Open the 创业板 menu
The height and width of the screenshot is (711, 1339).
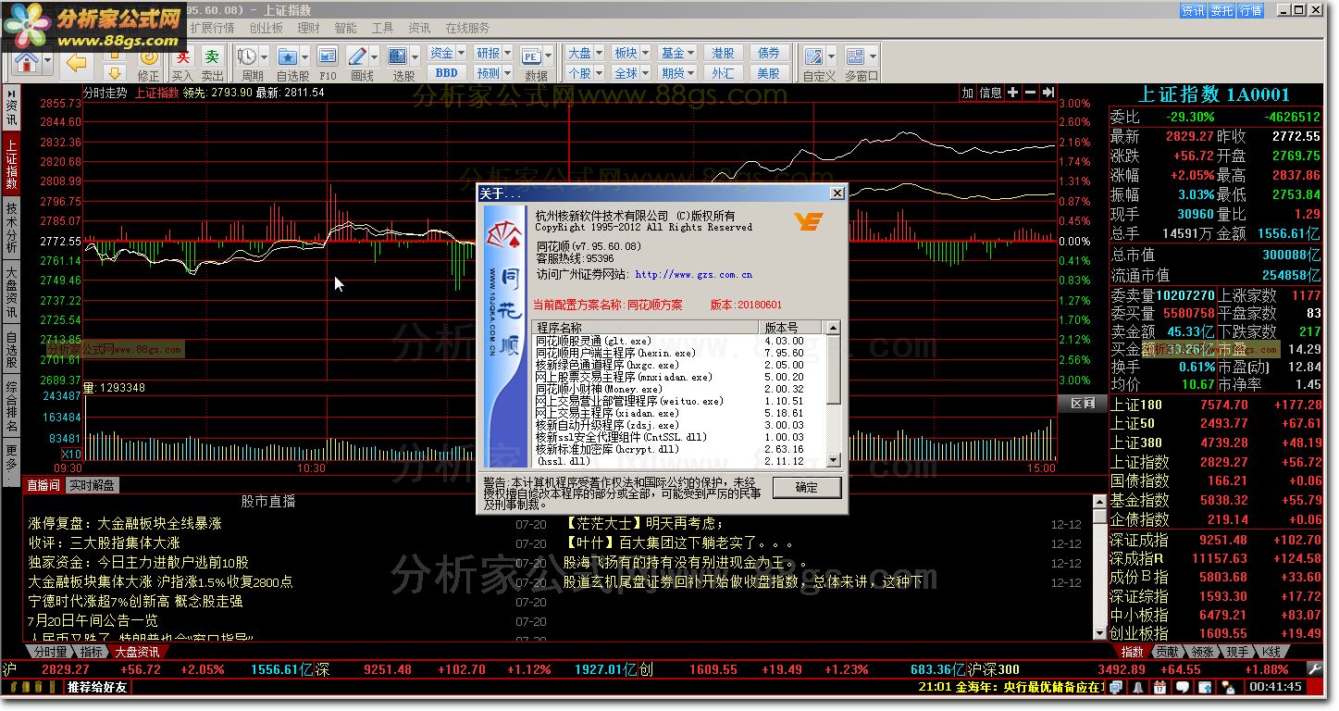tap(266, 29)
